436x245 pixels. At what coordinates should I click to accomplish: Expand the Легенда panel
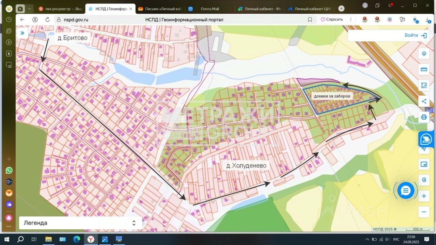(x=134, y=223)
